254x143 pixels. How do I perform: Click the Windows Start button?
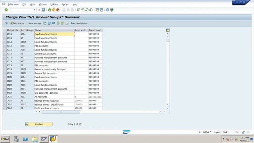pyautogui.click(x=5, y=139)
